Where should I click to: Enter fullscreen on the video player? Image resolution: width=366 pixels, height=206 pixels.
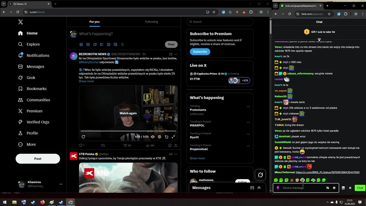click(x=173, y=137)
